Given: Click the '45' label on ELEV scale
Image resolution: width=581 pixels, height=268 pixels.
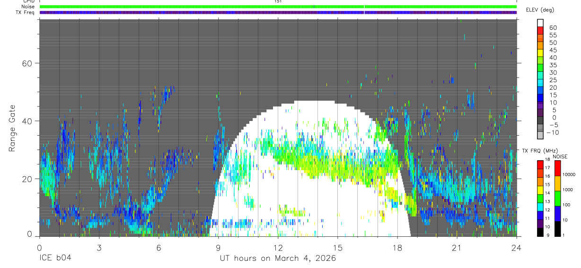Looking at the screenshot, I should [553, 50].
